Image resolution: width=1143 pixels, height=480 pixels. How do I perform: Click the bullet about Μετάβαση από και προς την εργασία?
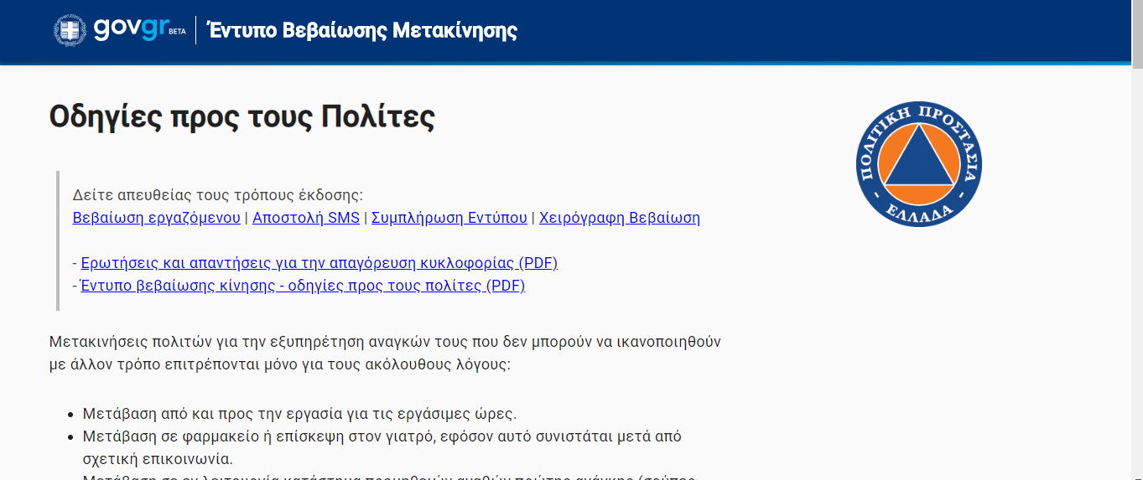pos(300,414)
